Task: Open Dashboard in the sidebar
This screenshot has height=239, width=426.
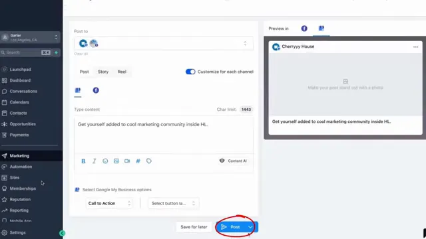Action: 20,80
